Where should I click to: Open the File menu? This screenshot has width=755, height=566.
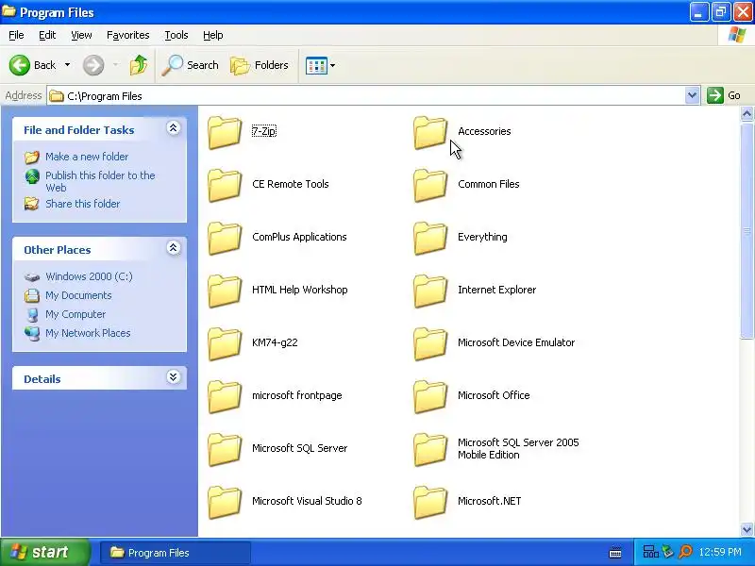coord(16,35)
